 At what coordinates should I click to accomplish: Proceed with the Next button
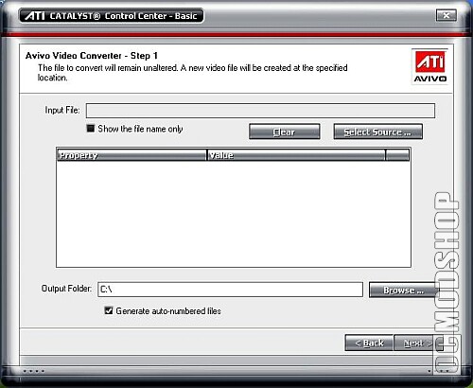(418, 343)
